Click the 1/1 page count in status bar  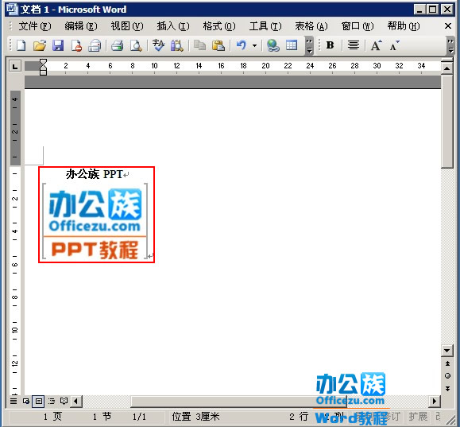click(139, 417)
